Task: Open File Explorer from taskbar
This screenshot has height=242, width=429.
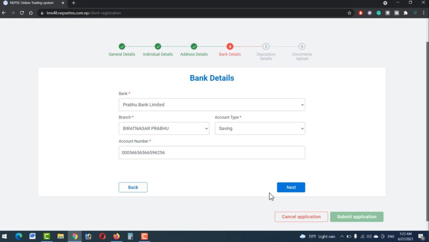Action: point(60,236)
